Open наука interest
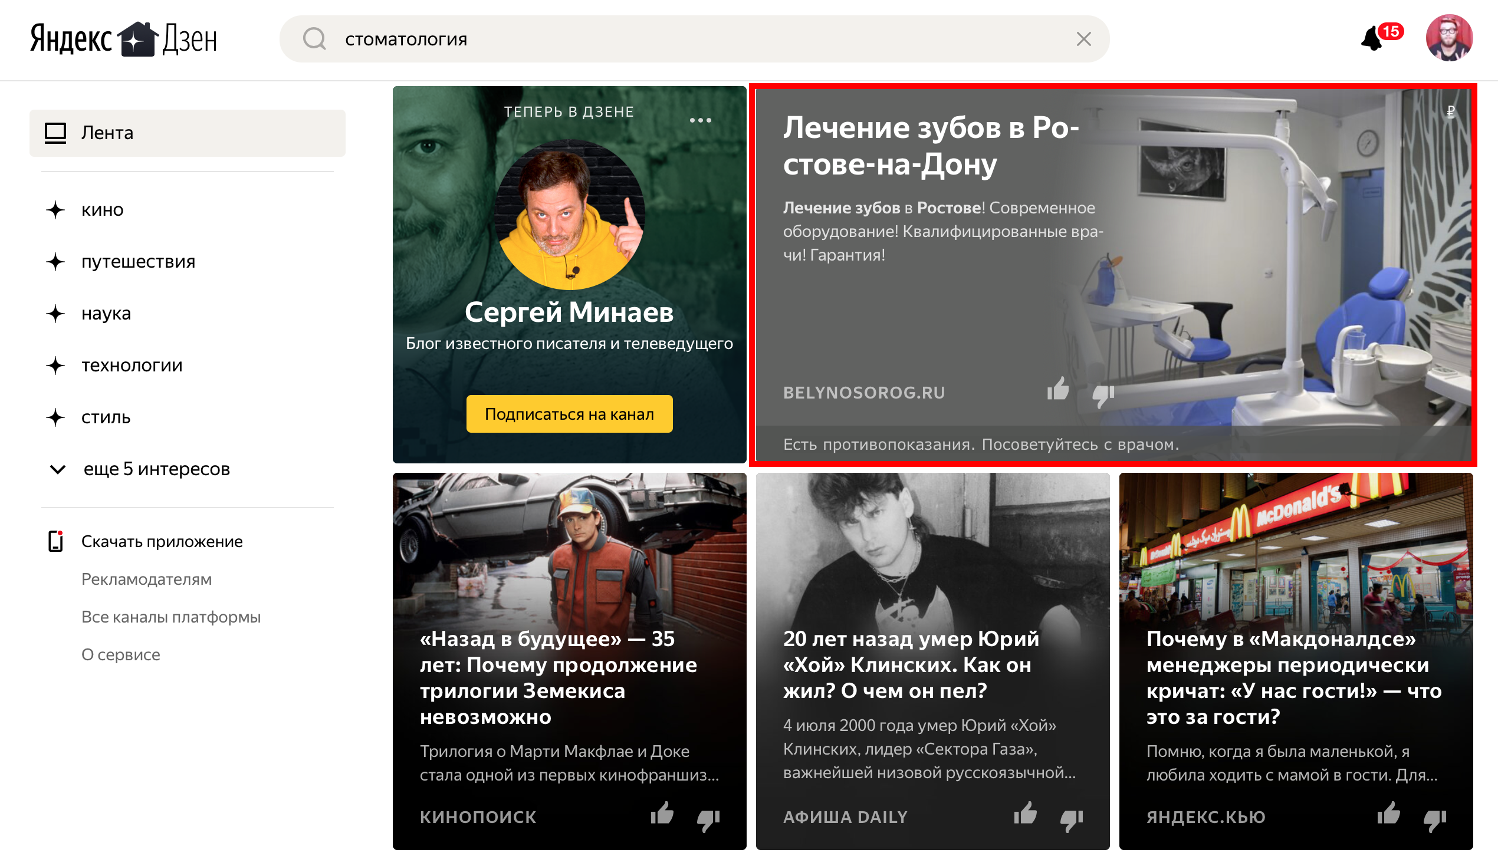Viewport: 1498px width, 856px height. 106,314
